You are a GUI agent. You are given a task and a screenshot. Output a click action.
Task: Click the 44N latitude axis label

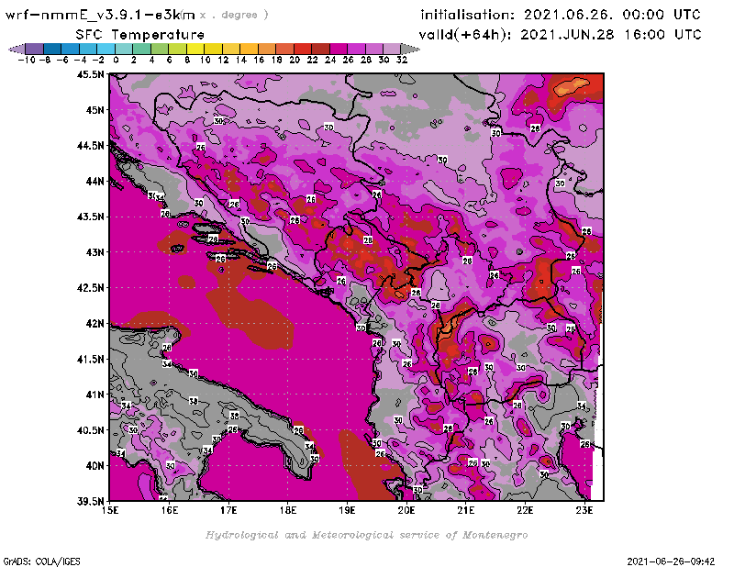[95, 181]
